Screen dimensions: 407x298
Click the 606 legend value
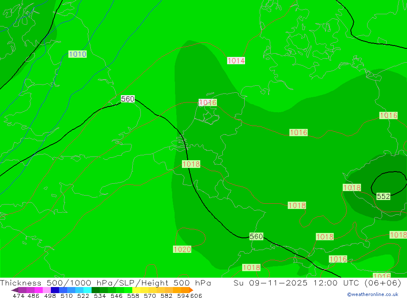pos(196,296)
